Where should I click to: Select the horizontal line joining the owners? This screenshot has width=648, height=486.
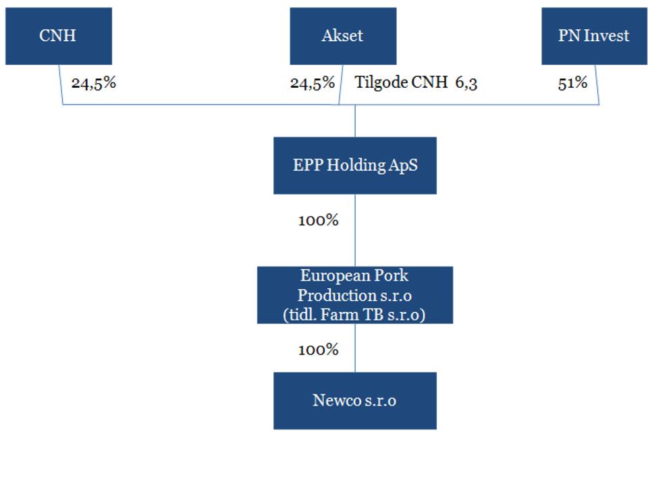pyautogui.click(x=331, y=105)
